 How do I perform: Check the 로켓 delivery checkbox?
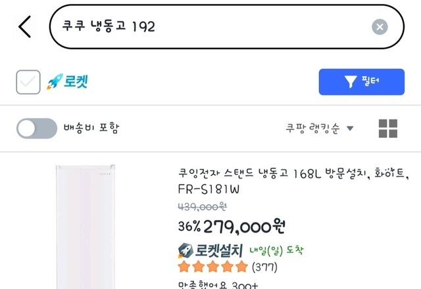(x=28, y=82)
